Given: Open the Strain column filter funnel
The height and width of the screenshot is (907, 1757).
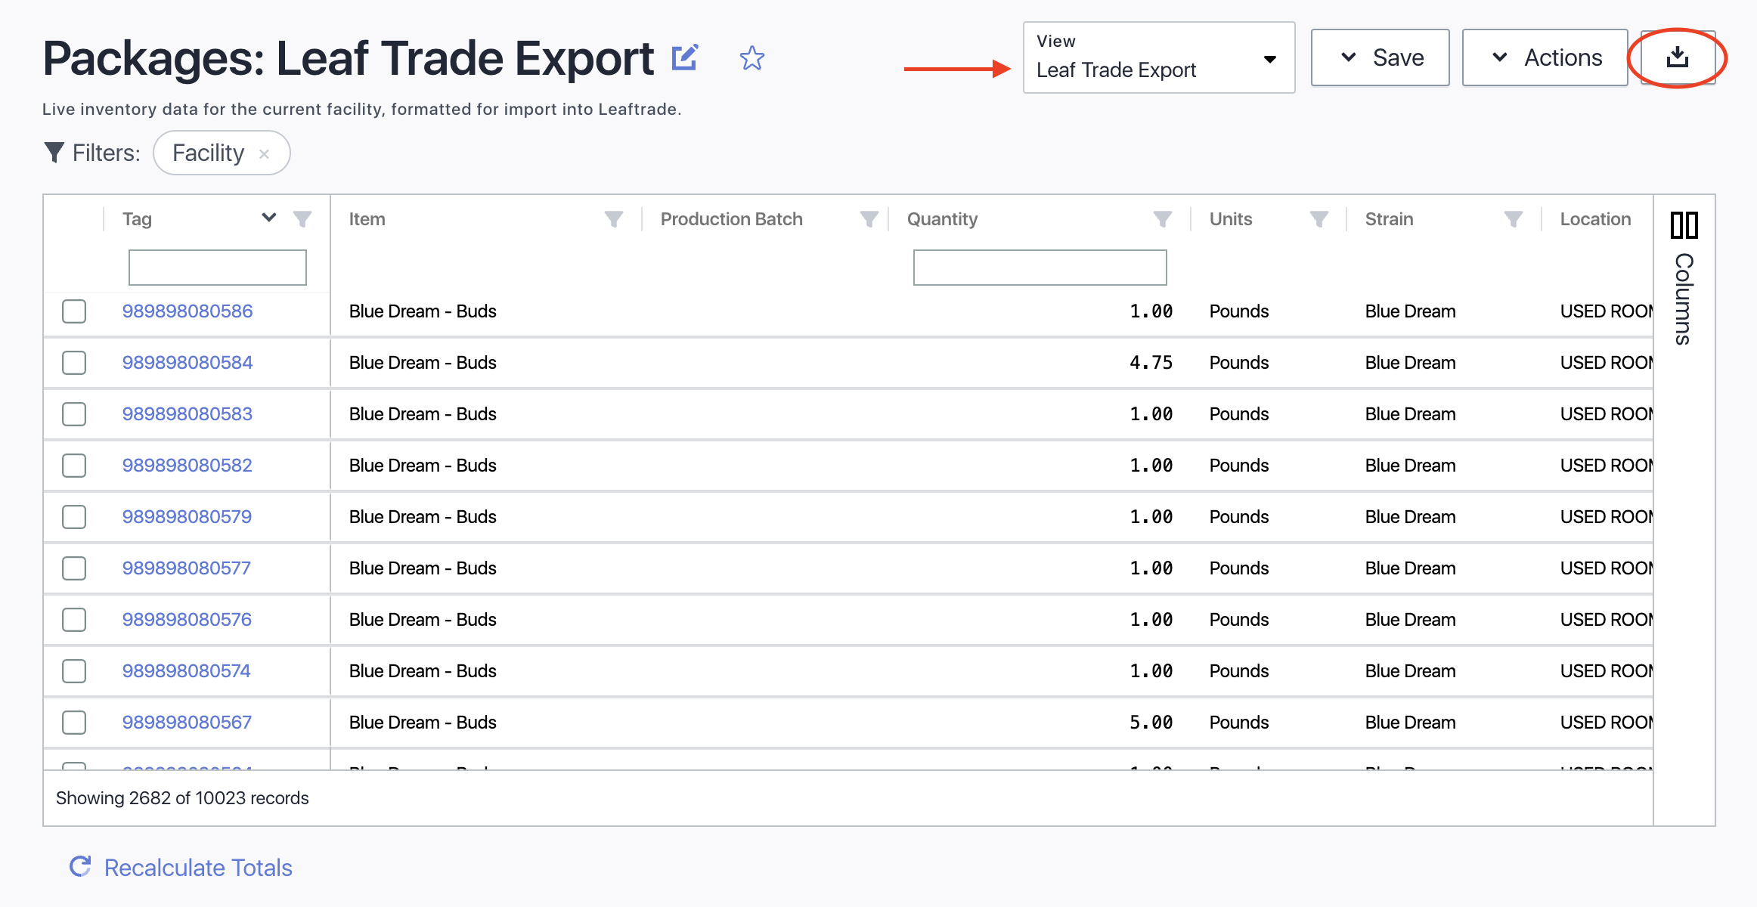Looking at the screenshot, I should point(1514,219).
